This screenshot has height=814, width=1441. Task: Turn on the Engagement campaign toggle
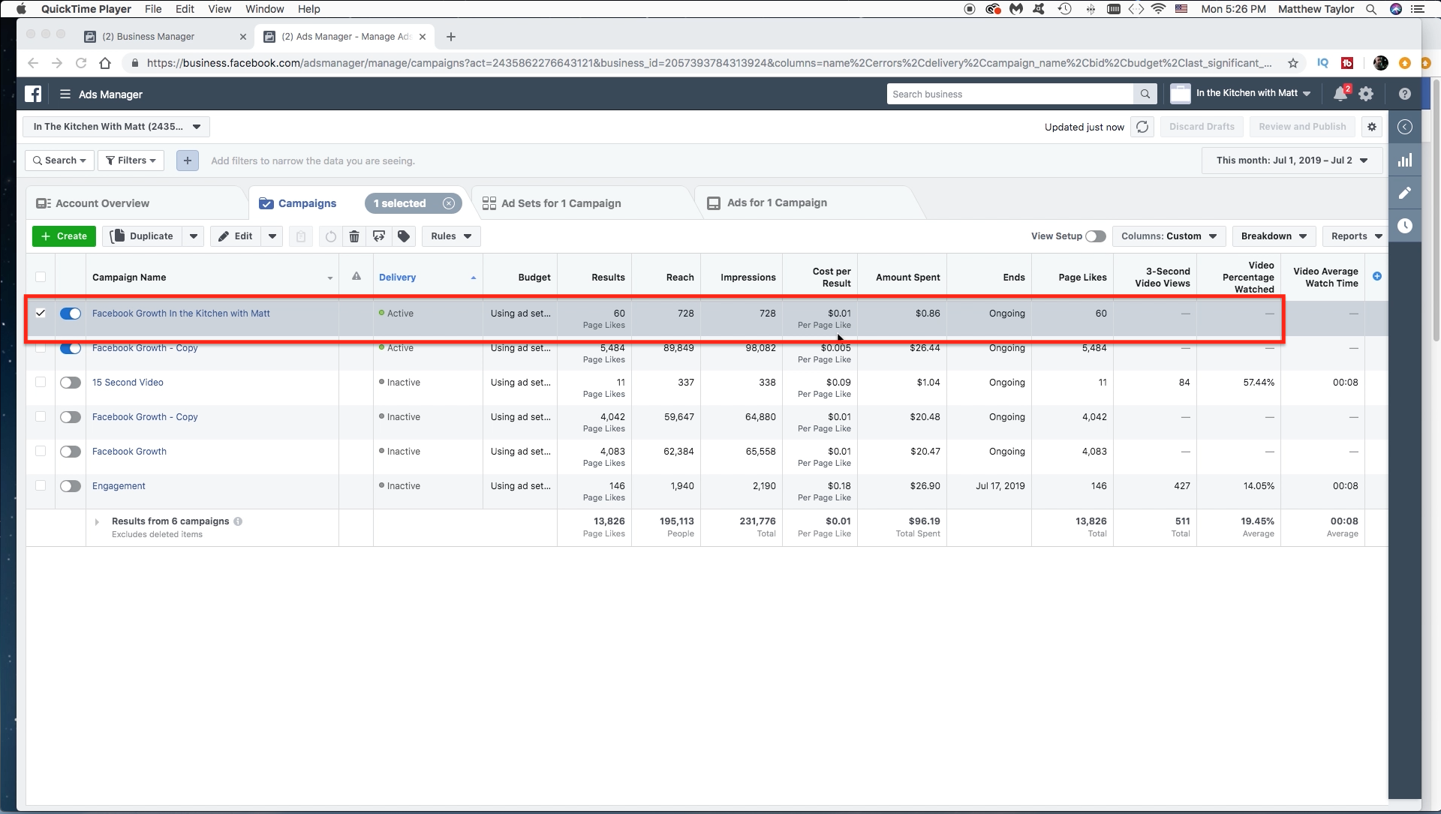click(x=71, y=486)
